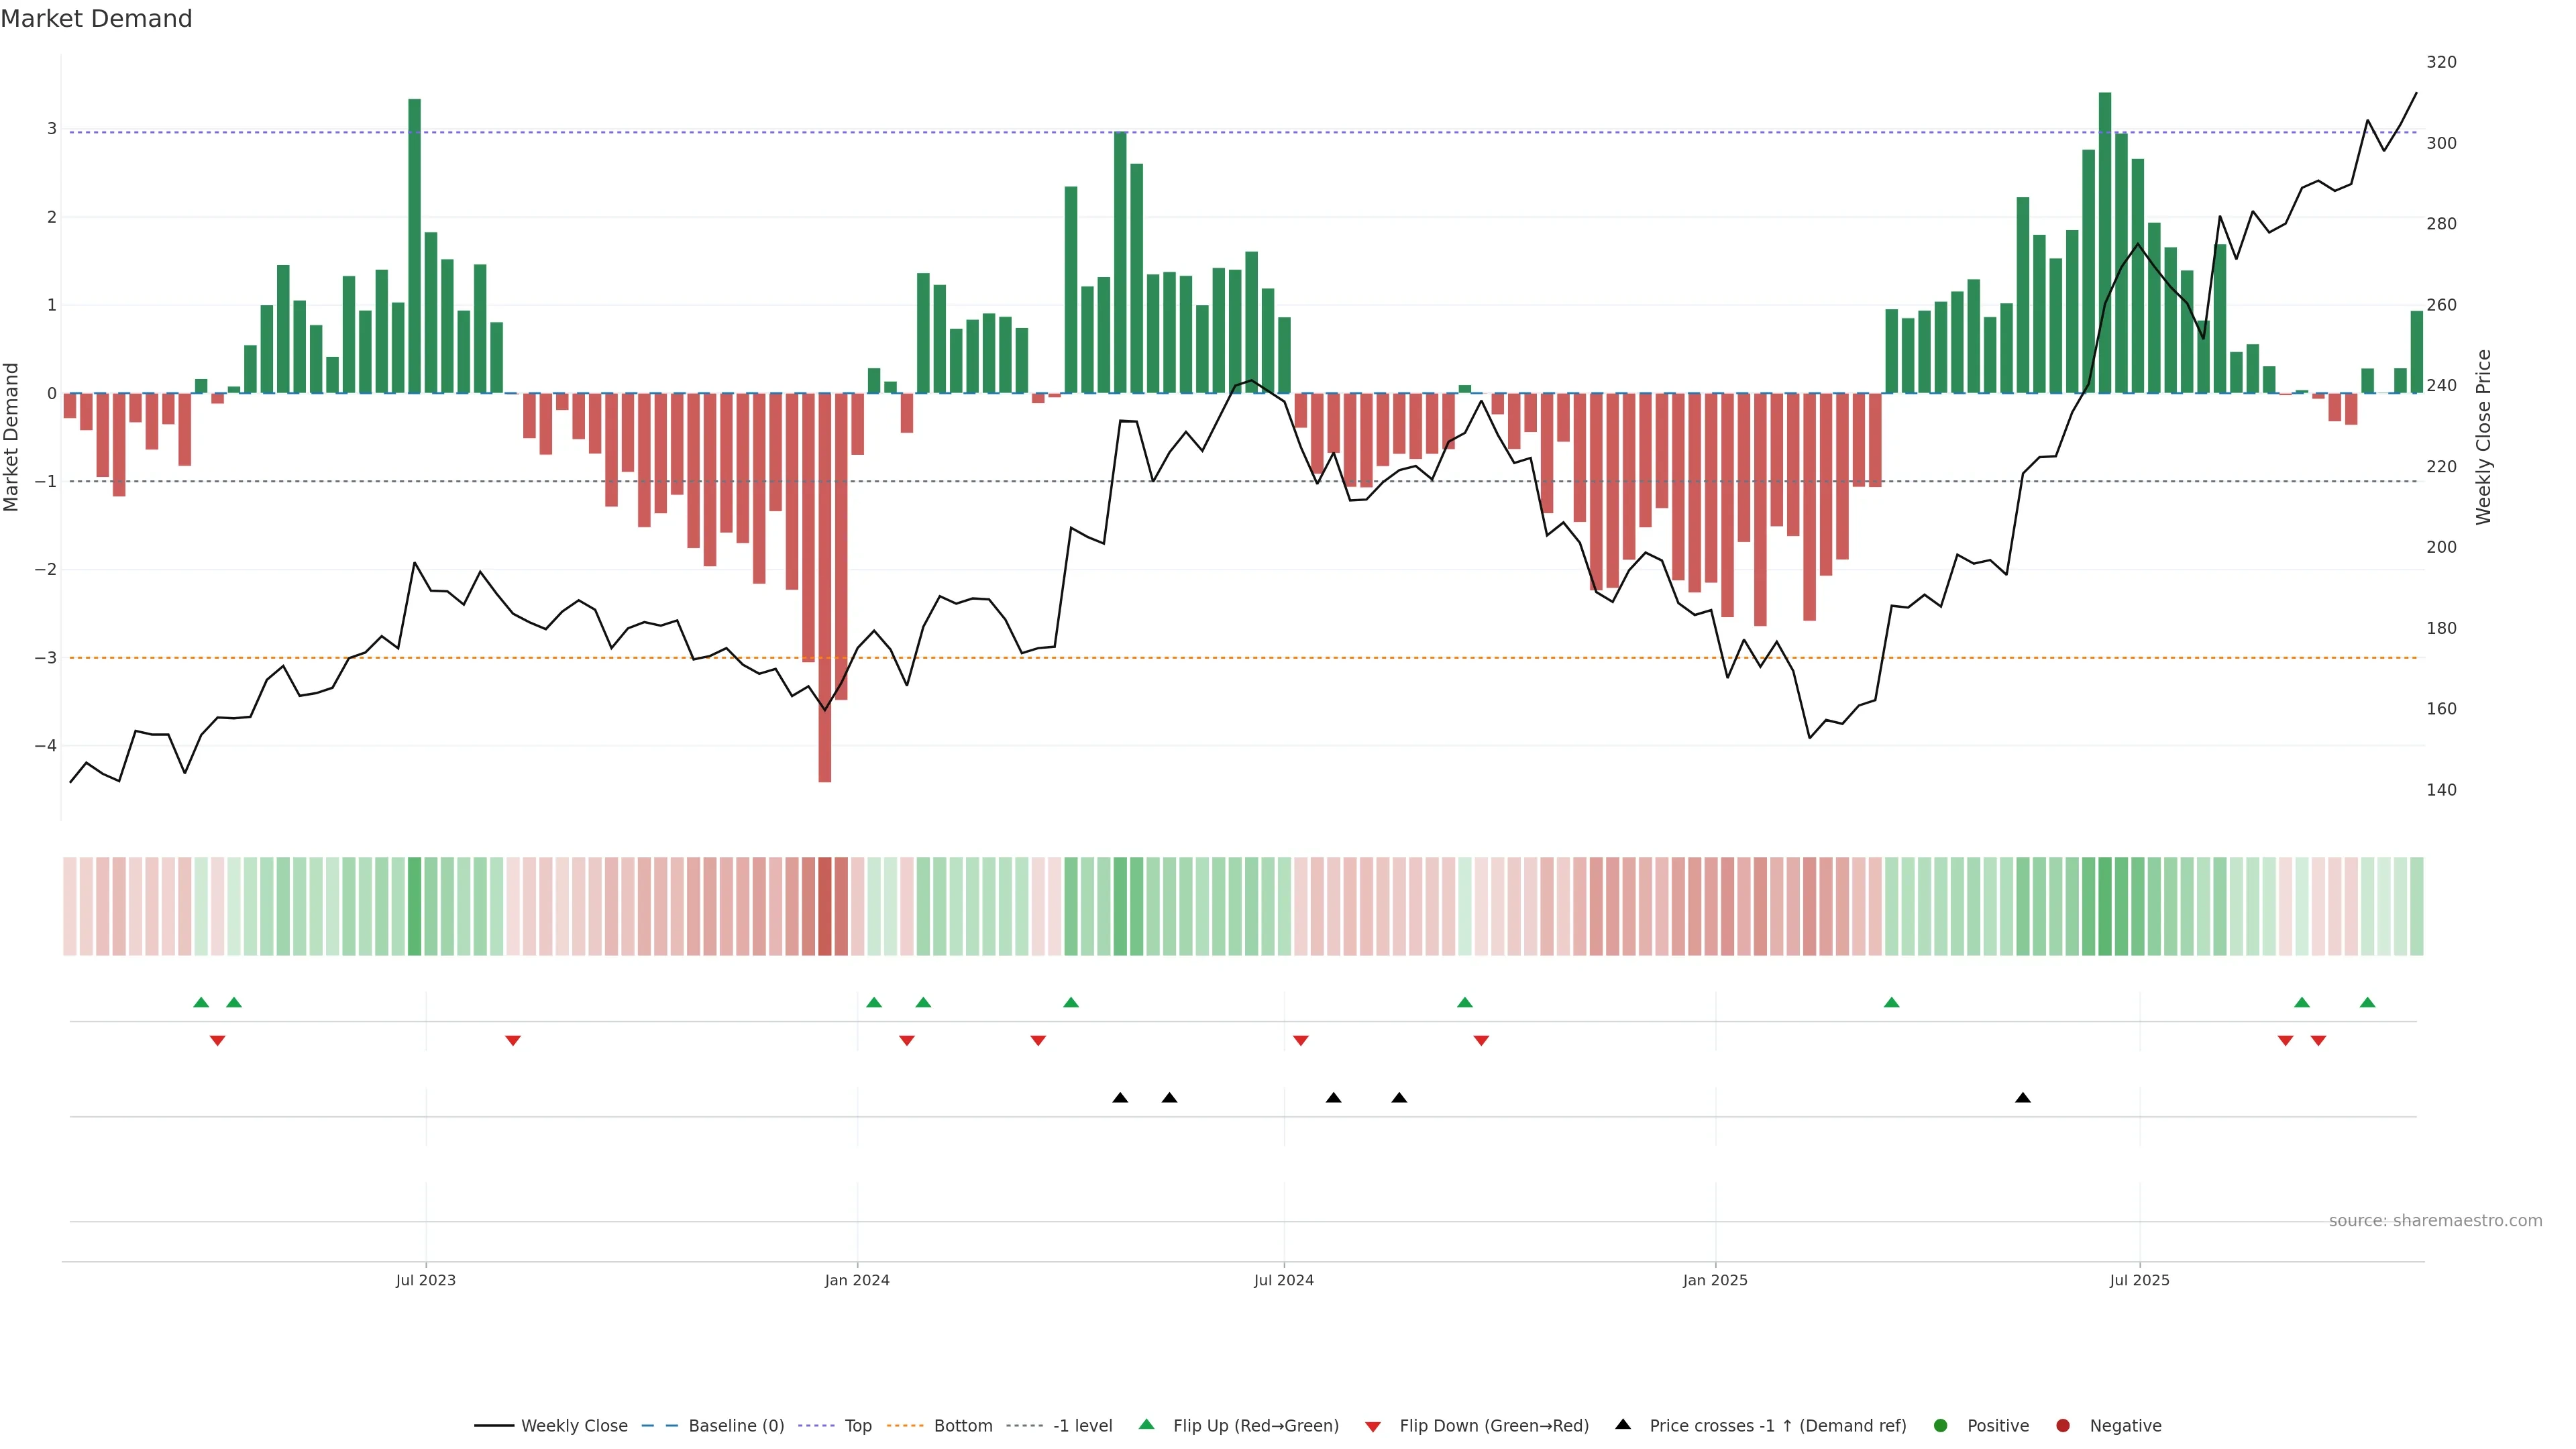Viewport: 2576px width, 1449px height.
Task: Click first black price-cross triangle marker
Action: click(x=1120, y=1098)
